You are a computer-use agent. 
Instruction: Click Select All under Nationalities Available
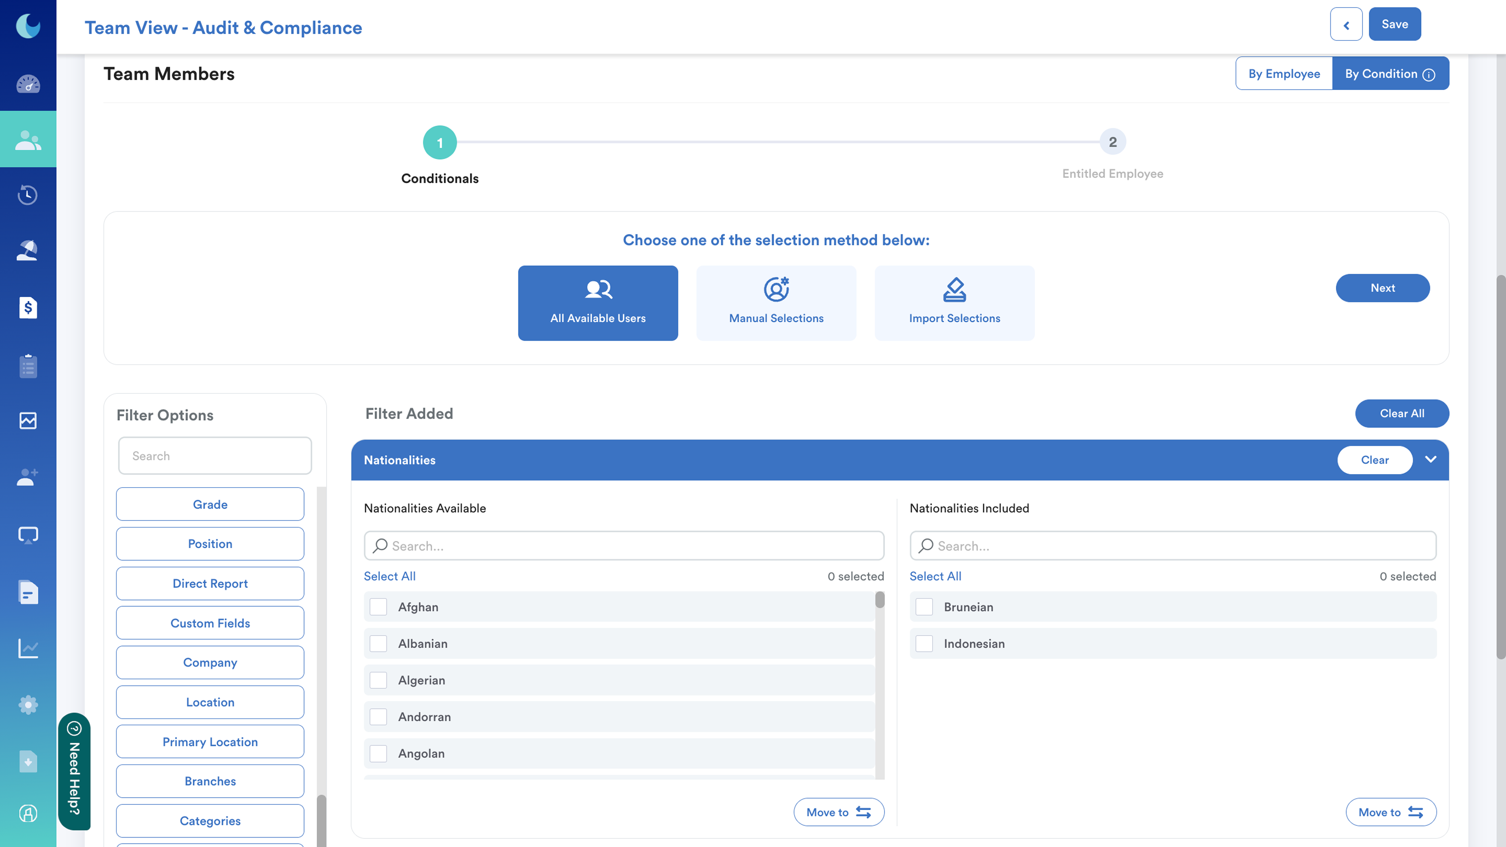[389, 576]
